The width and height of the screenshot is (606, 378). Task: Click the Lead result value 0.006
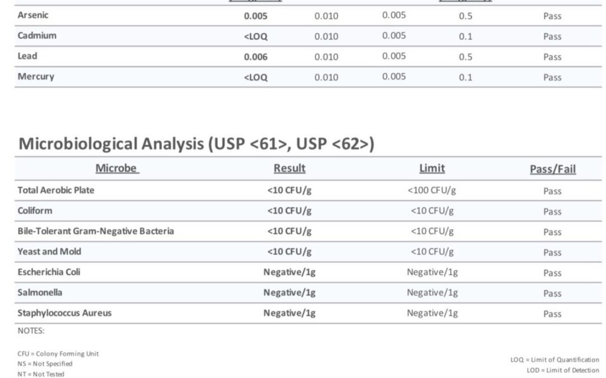point(255,57)
